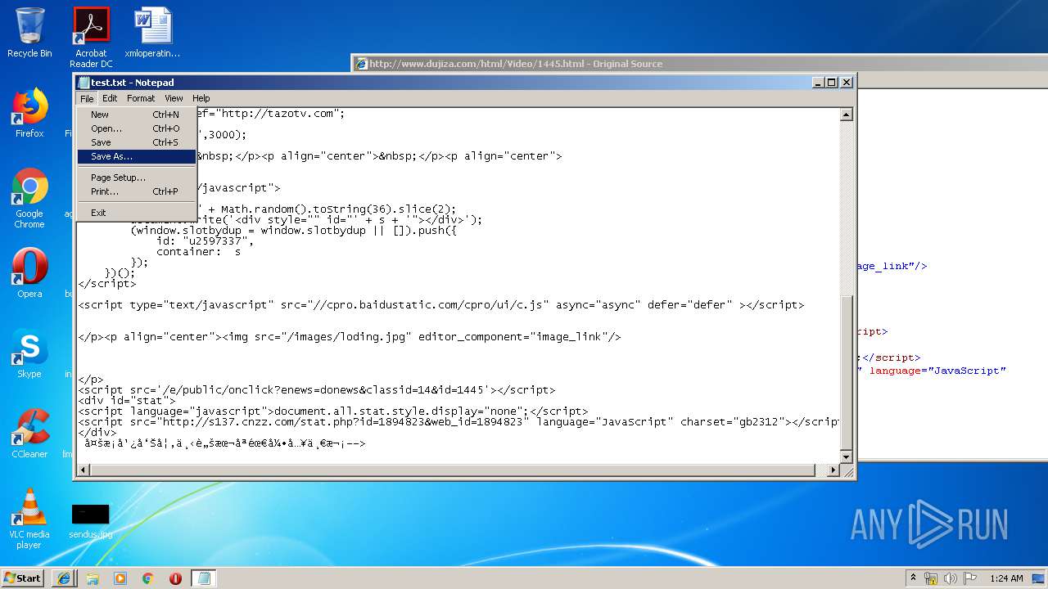Choose New from the File menu
Image resolution: width=1048 pixels, height=589 pixels.
[x=136, y=115]
